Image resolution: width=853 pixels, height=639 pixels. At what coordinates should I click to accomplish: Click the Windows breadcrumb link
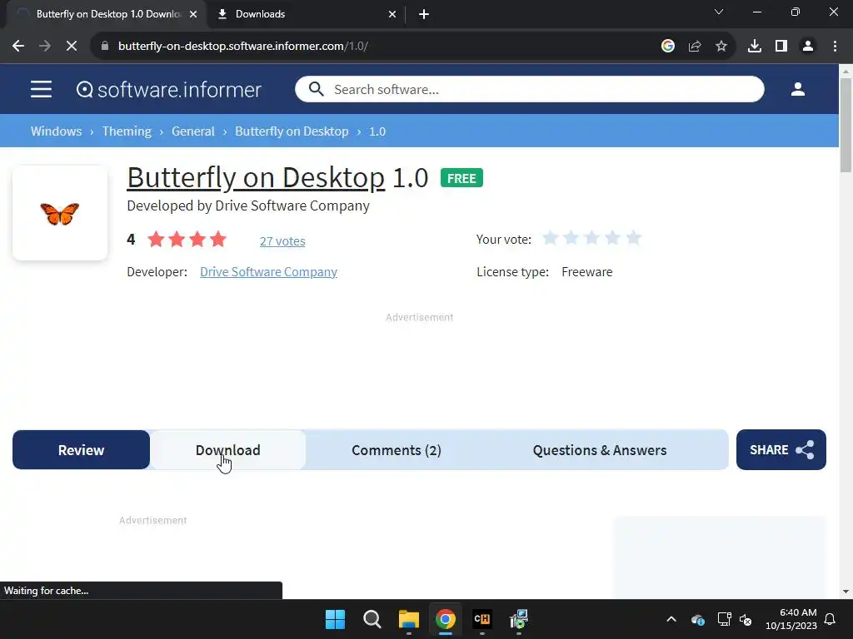(56, 131)
